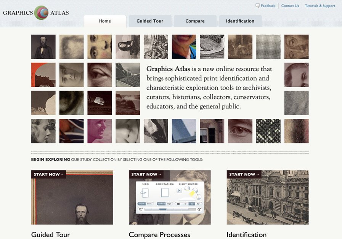The image size is (342, 239).
Task: Click the zoom-out magnifier icon
Action: [x=140, y=209]
